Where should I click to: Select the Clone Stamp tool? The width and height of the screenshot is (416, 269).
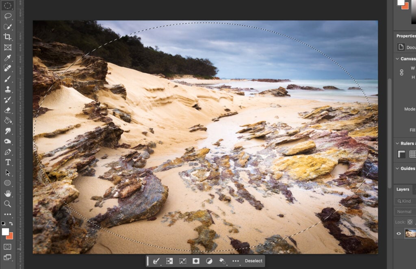coord(8,89)
